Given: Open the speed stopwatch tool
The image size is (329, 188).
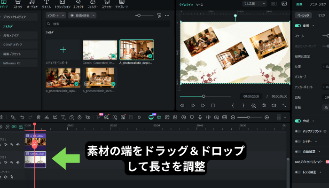Looking at the screenshot, I should click(x=79, y=117).
